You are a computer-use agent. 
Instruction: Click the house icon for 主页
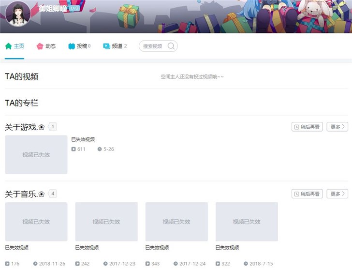8,46
